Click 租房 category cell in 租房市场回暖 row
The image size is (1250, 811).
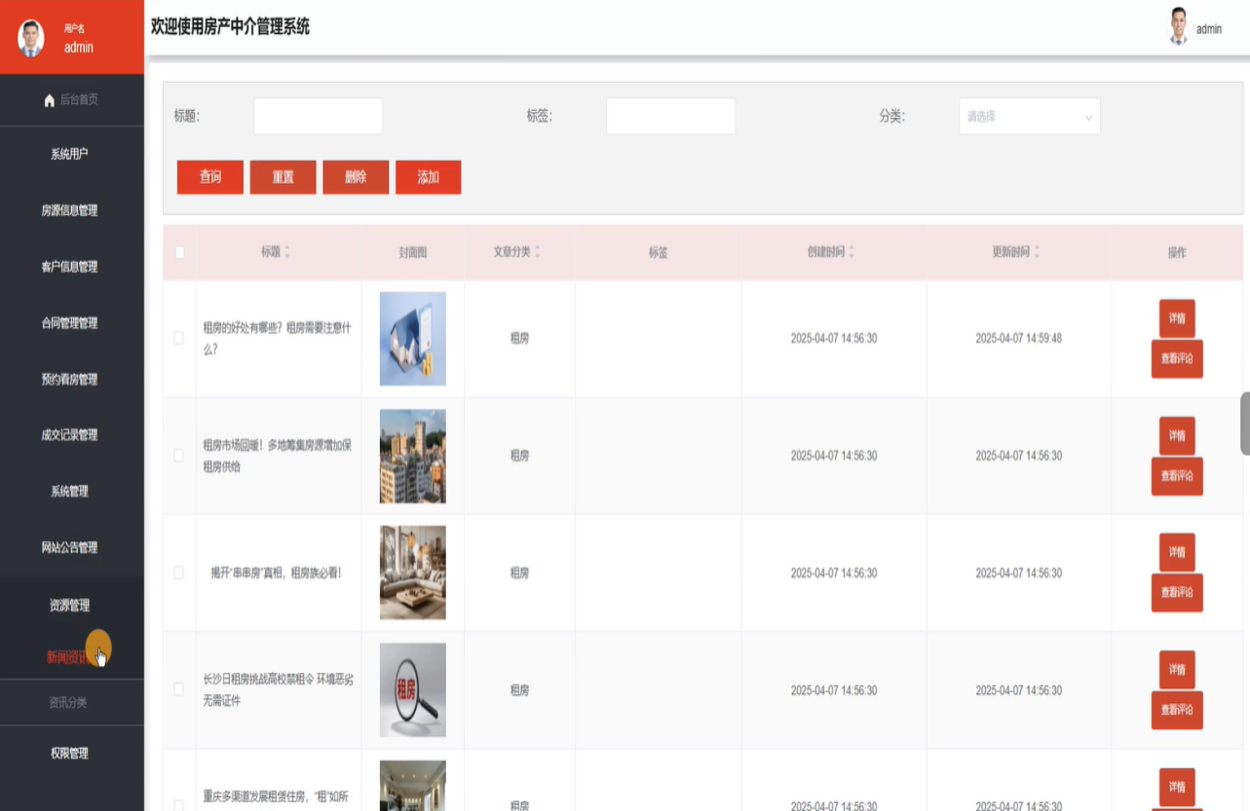click(519, 456)
